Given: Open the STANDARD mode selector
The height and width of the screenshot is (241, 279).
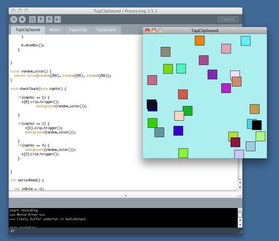Looking at the screenshot, I should click(228, 19).
